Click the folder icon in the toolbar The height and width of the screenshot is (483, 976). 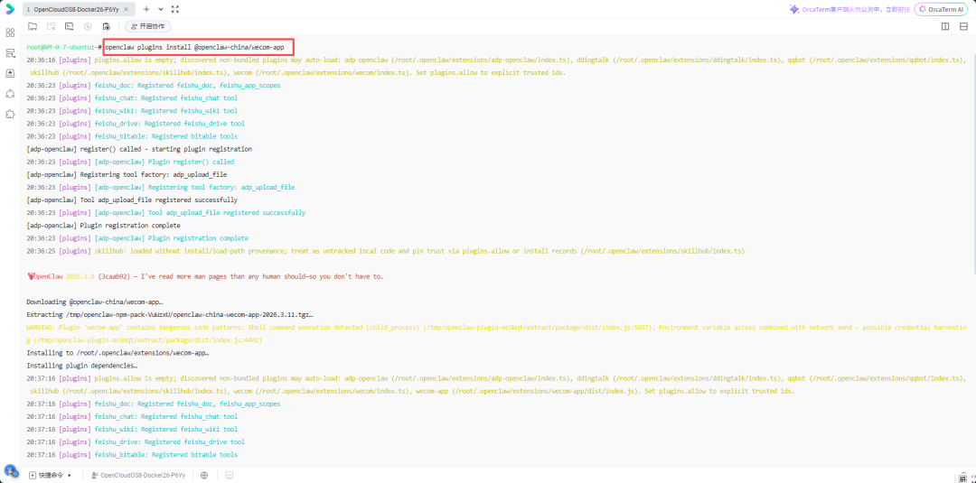pyautogui.click(x=33, y=26)
